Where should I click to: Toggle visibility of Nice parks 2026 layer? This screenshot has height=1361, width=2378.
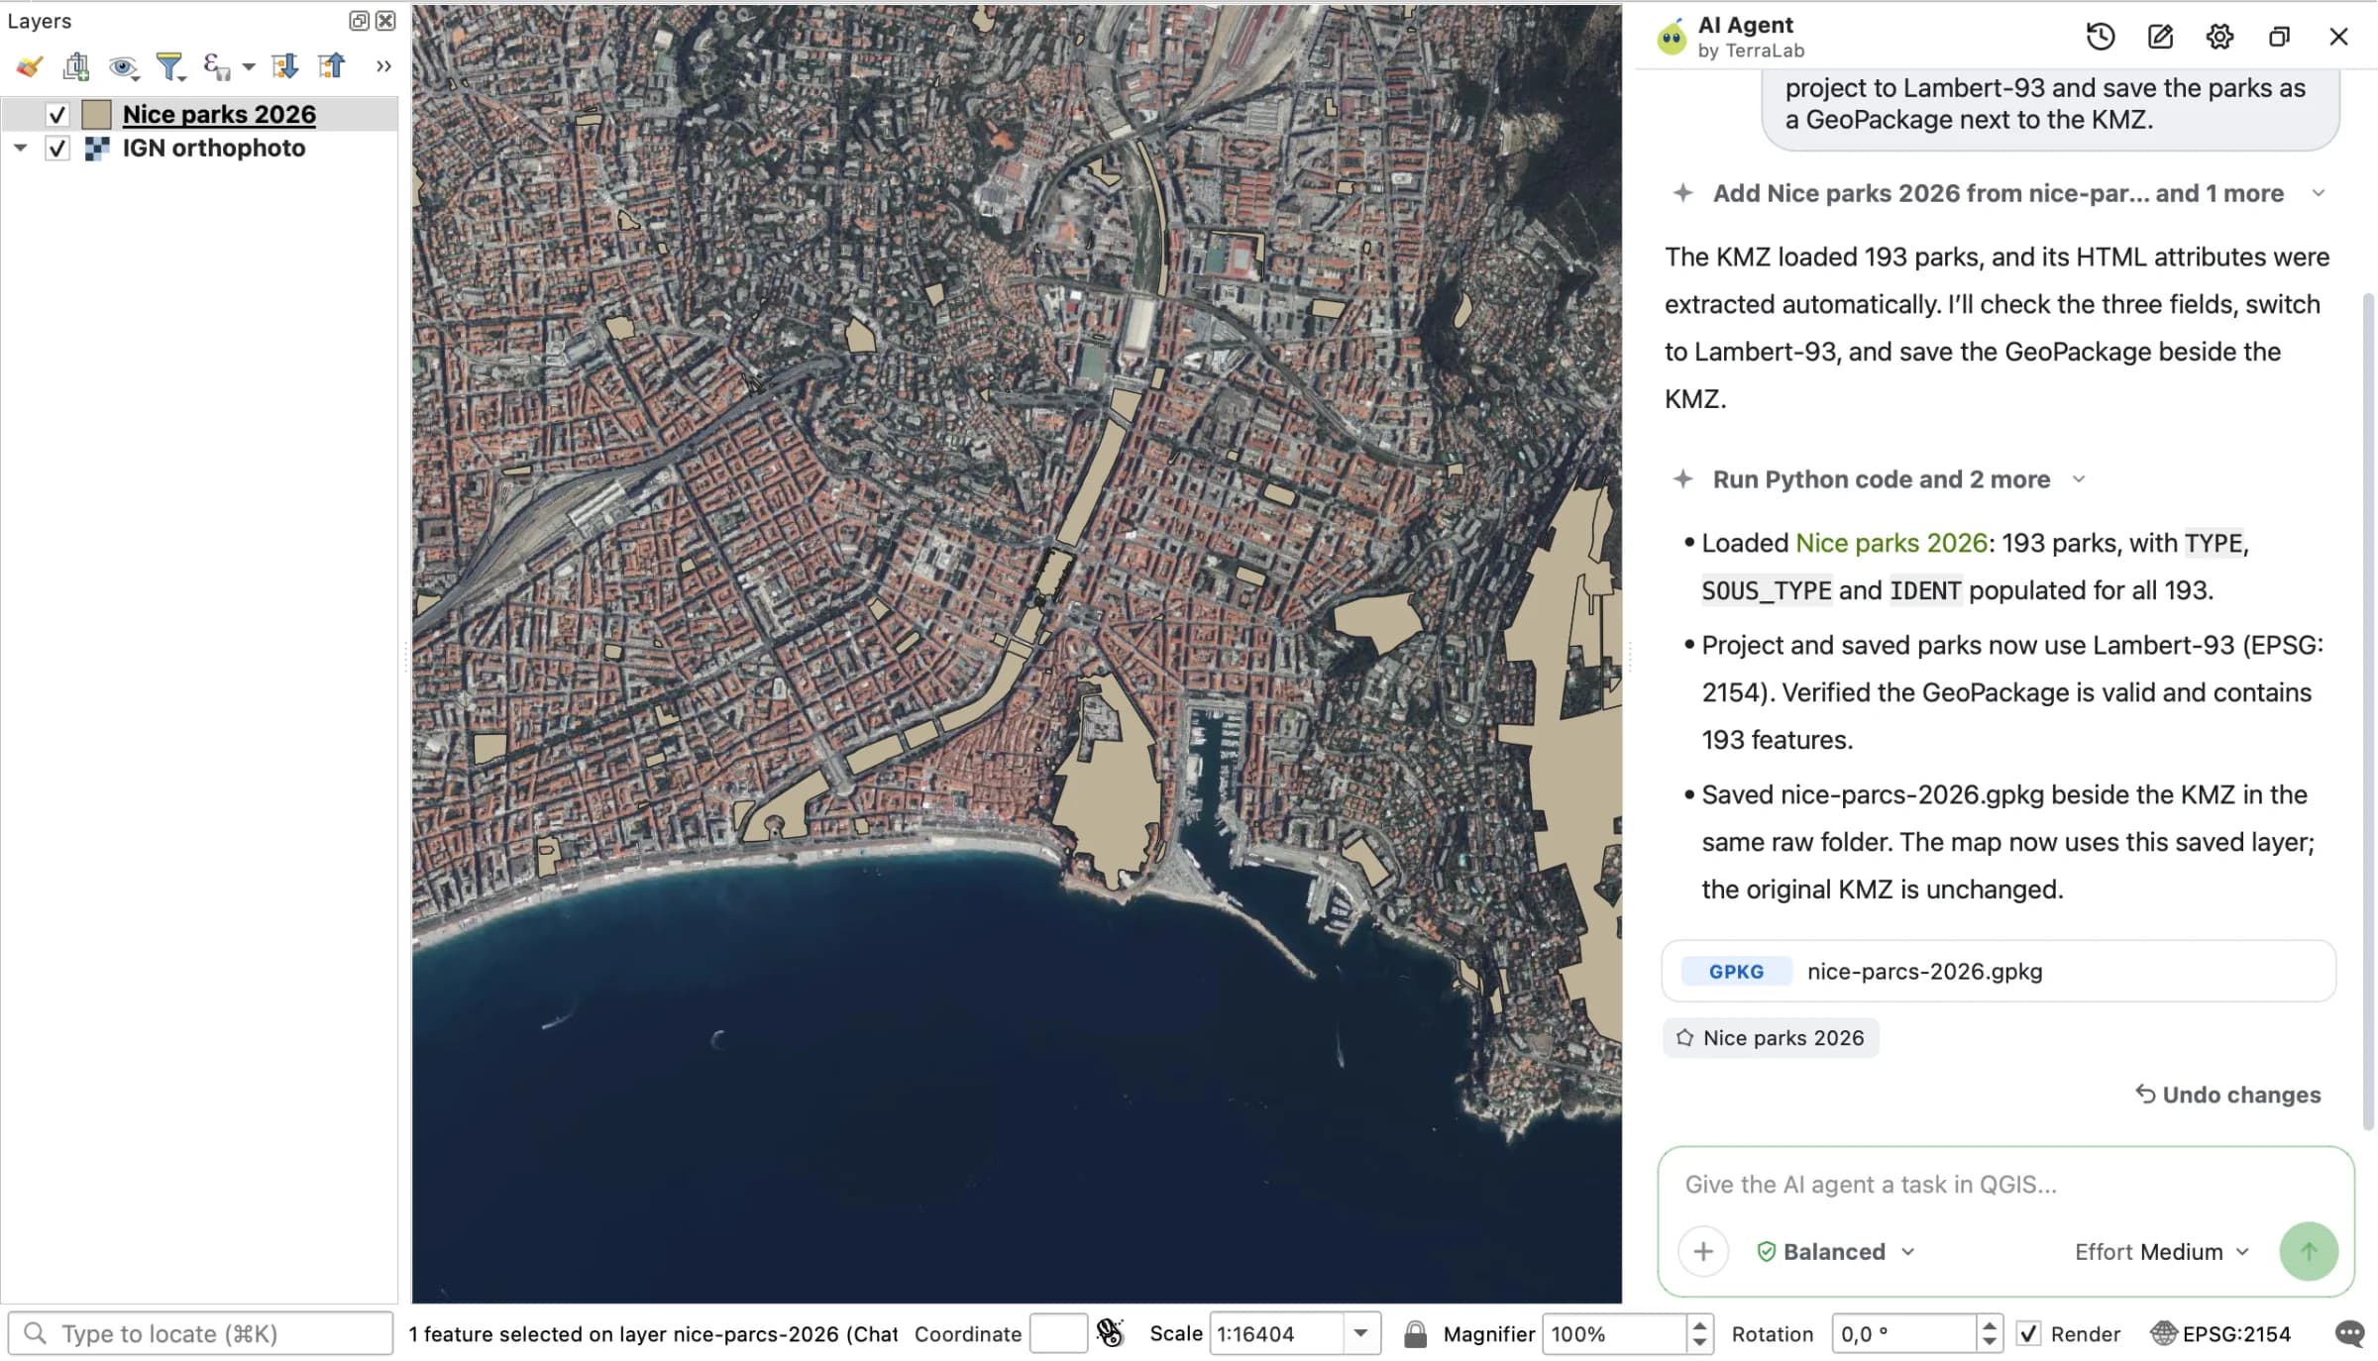[57, 115]
